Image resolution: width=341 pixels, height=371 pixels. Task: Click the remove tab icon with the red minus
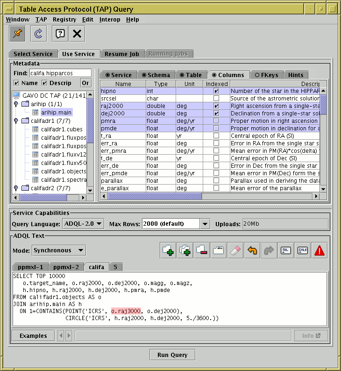coord(202,250)
